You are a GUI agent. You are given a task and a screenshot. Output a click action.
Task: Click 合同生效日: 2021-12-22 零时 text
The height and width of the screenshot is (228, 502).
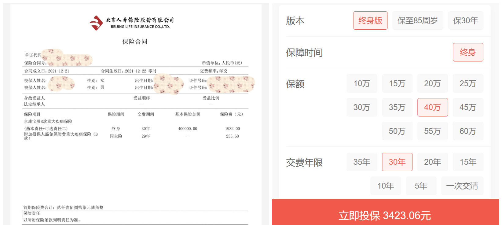(x=129, y=71)
